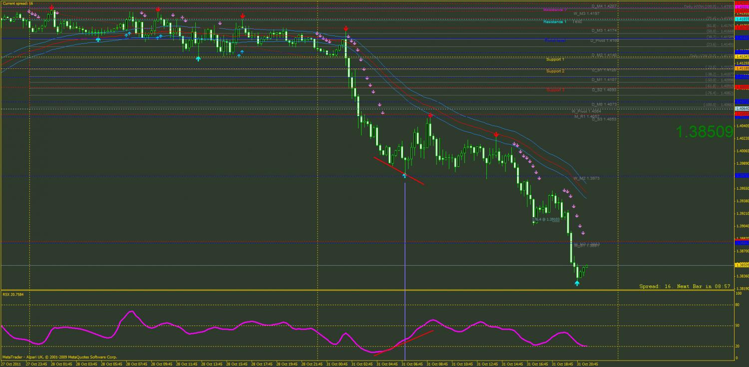Click the 'D_M0 1.4073' pivot label
Image resolution: width=749 pixels, height=367 pixels.
coord(605,104)
